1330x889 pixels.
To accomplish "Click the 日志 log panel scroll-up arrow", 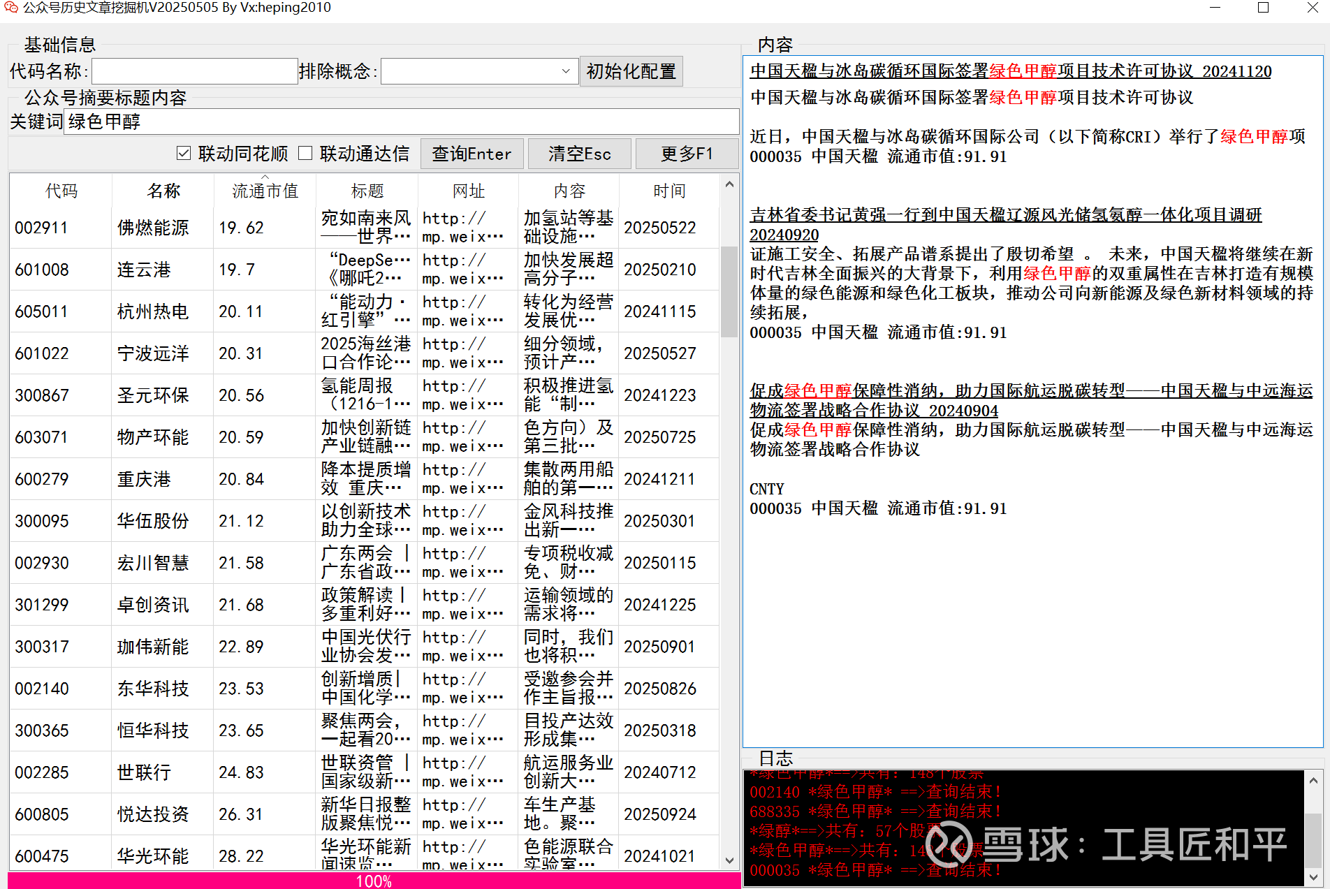I will pyautogui.click(x=1313, y=780).
